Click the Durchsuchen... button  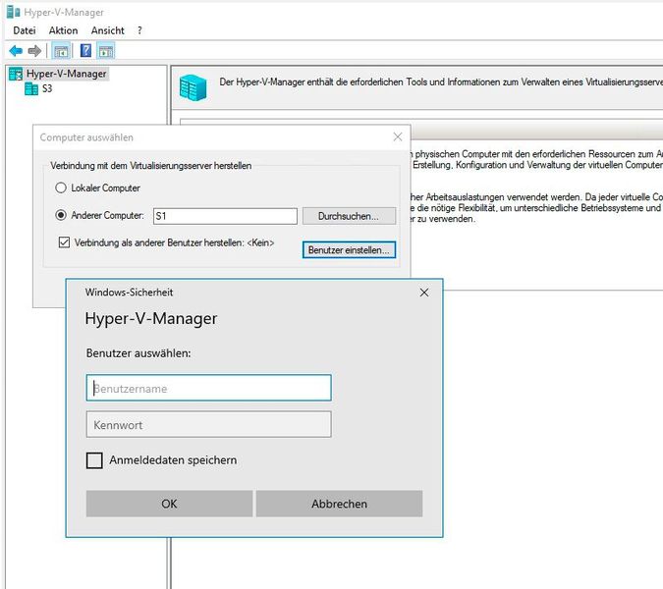coord(350,216)
